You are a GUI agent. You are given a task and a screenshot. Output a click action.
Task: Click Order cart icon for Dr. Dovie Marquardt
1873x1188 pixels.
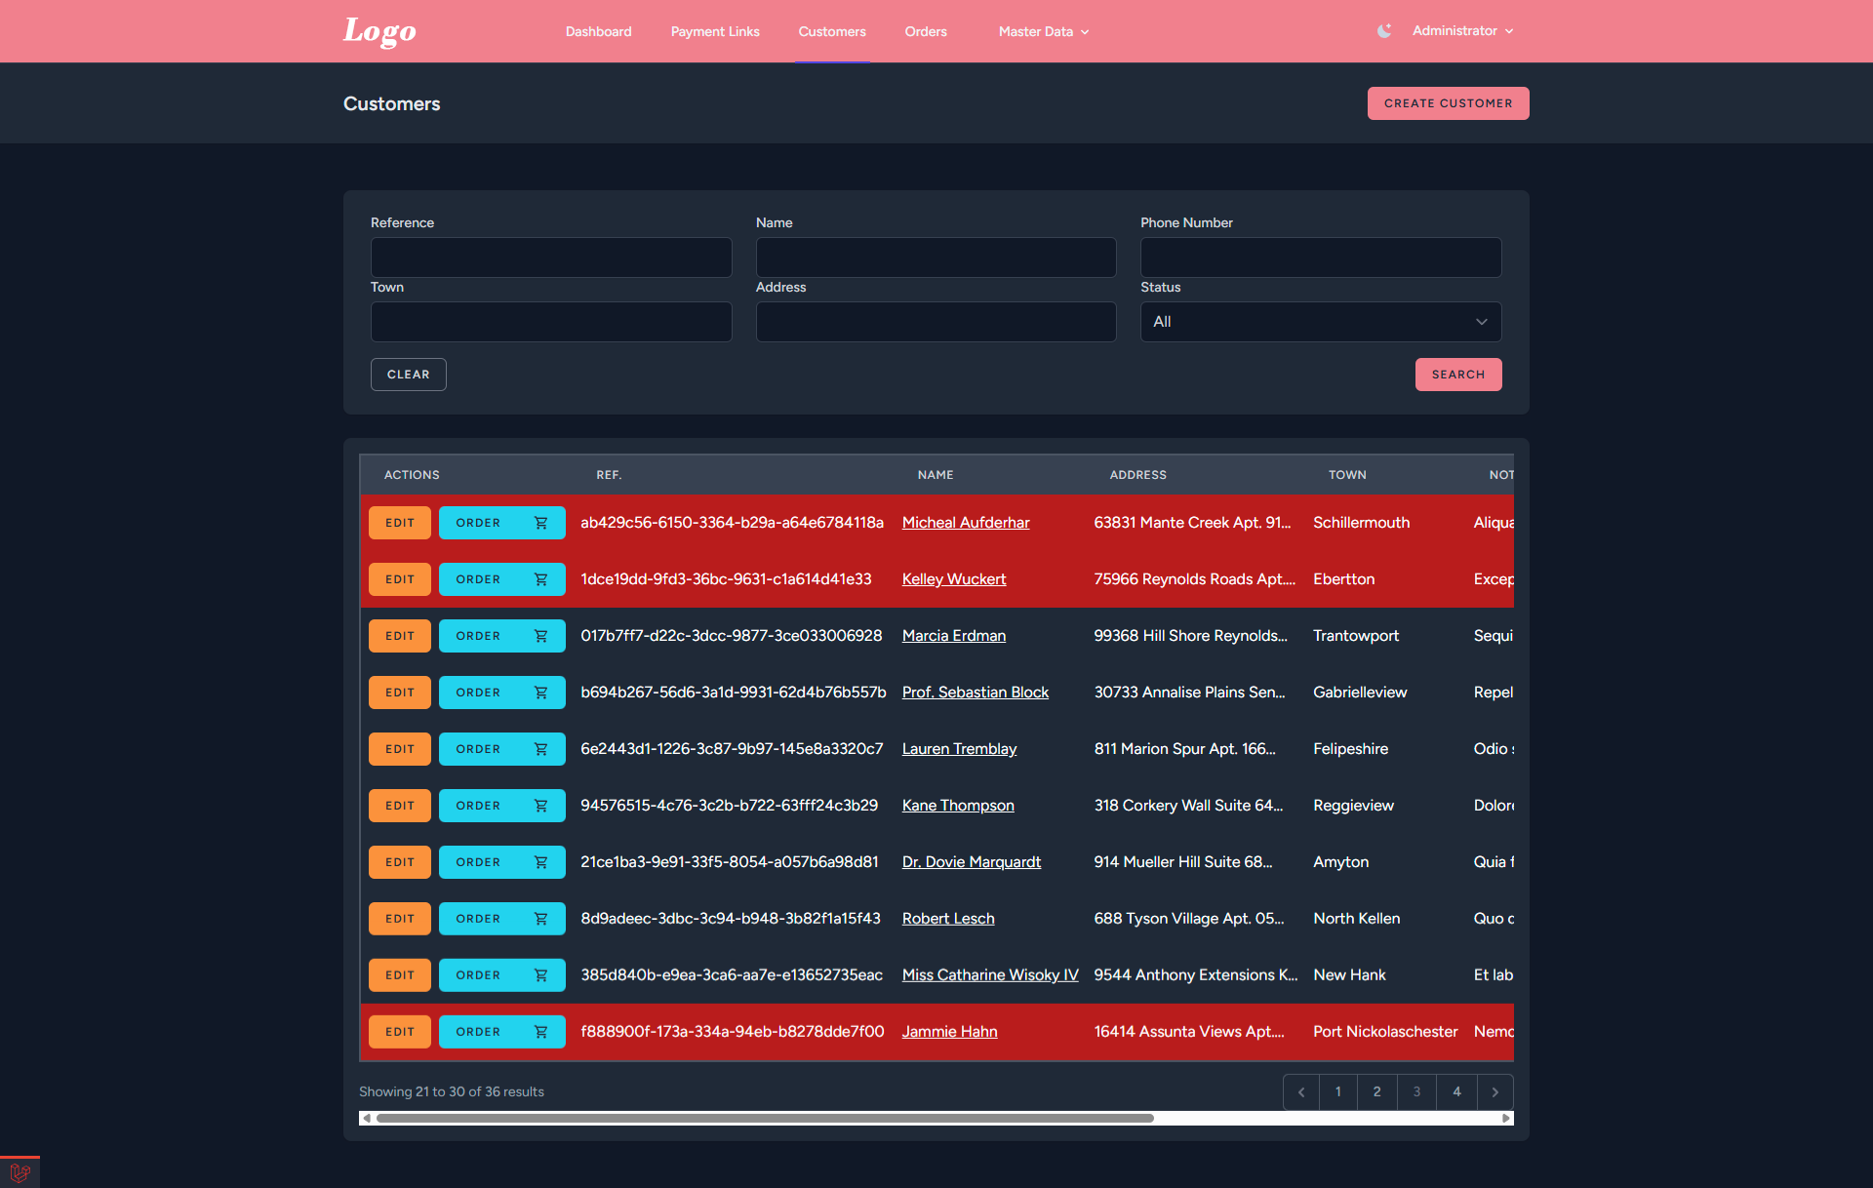click(x=540, y=862)
